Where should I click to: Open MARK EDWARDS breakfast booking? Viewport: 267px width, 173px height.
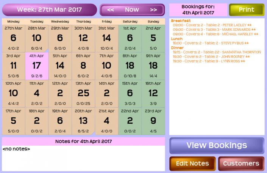point(214,30)
